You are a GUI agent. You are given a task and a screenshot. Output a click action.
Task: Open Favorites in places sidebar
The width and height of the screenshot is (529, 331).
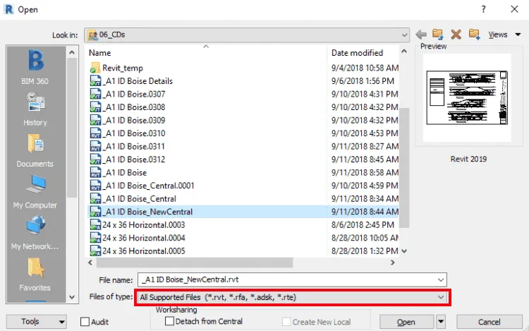click(x=35, y=267)
